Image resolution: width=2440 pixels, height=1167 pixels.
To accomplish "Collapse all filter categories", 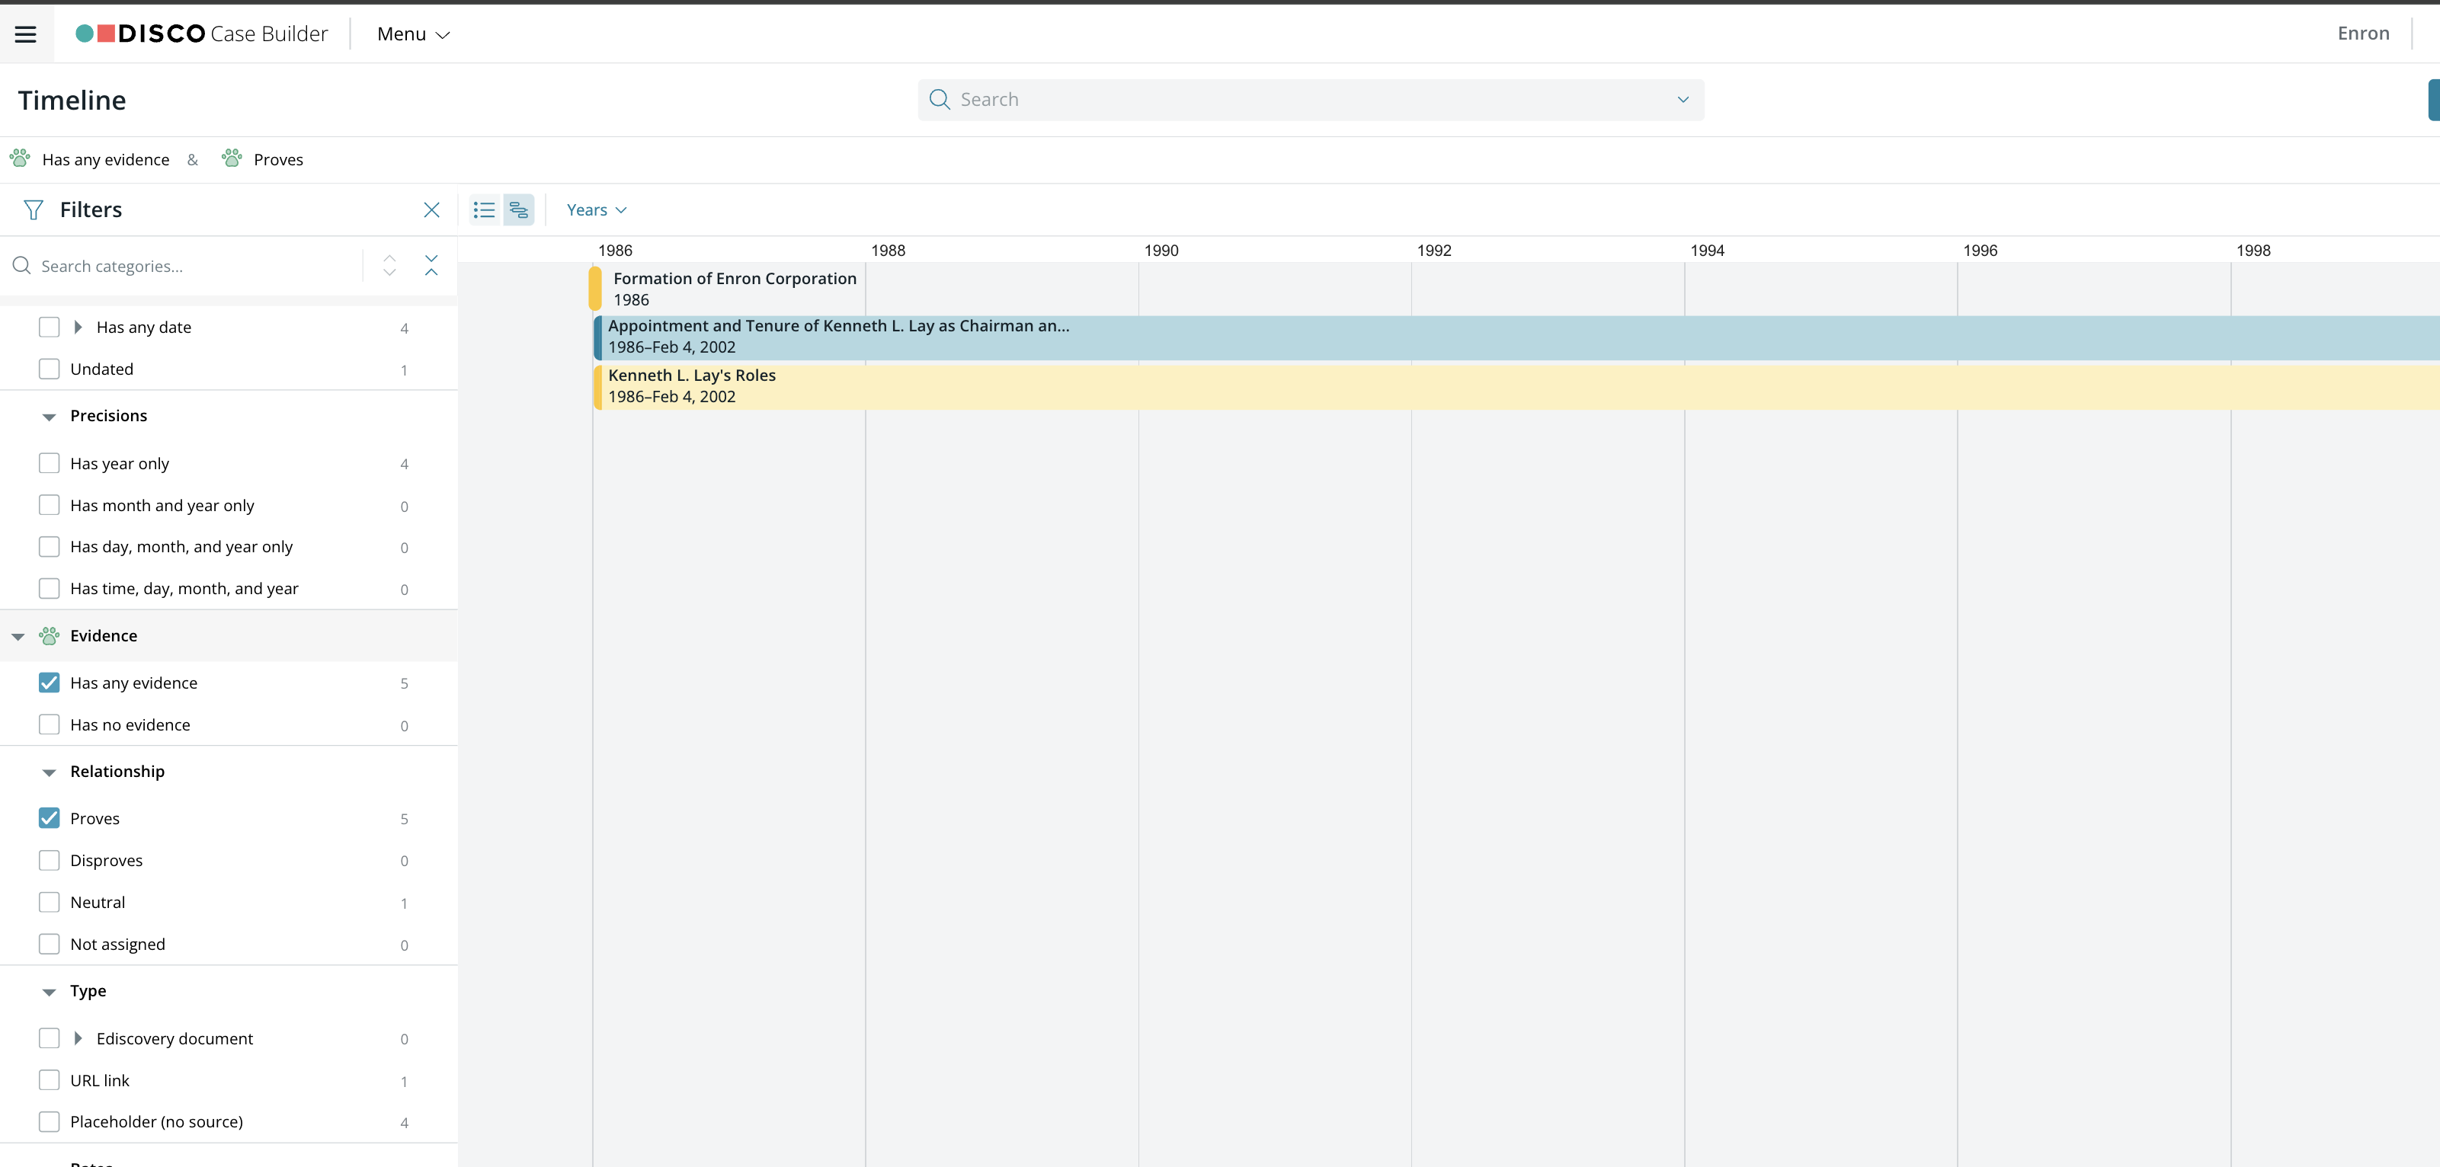I will 431,265.
